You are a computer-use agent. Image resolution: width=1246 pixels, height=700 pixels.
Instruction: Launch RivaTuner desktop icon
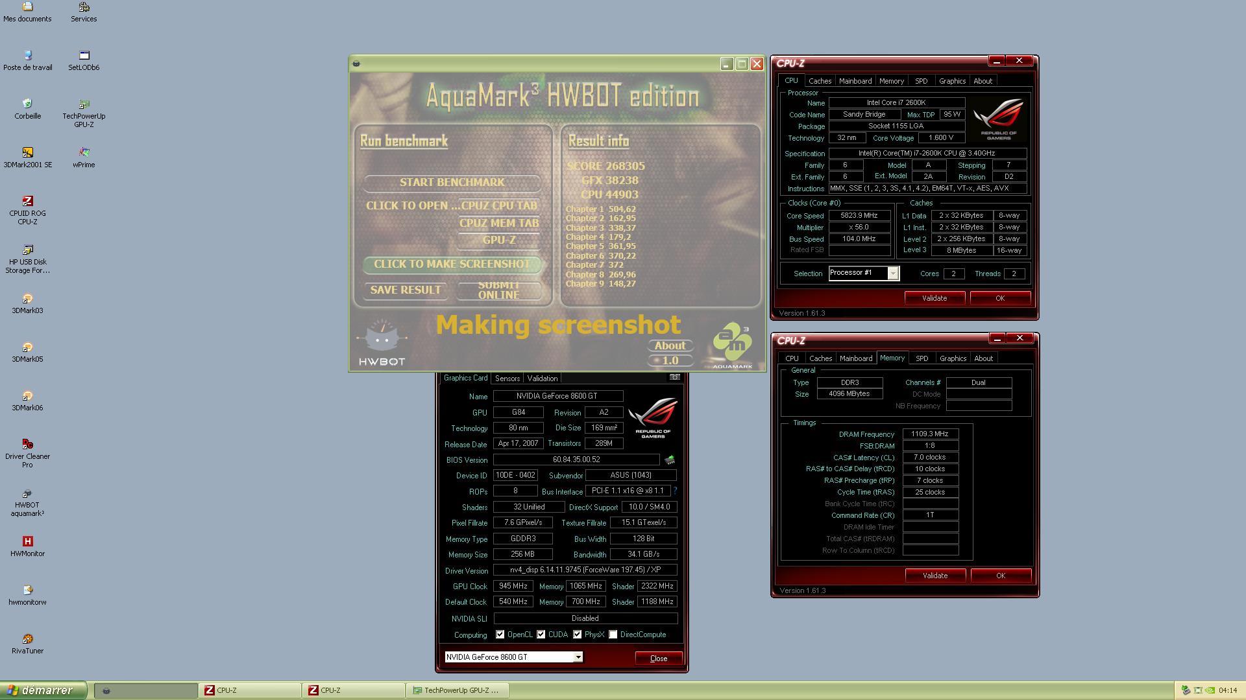(27, 644)
